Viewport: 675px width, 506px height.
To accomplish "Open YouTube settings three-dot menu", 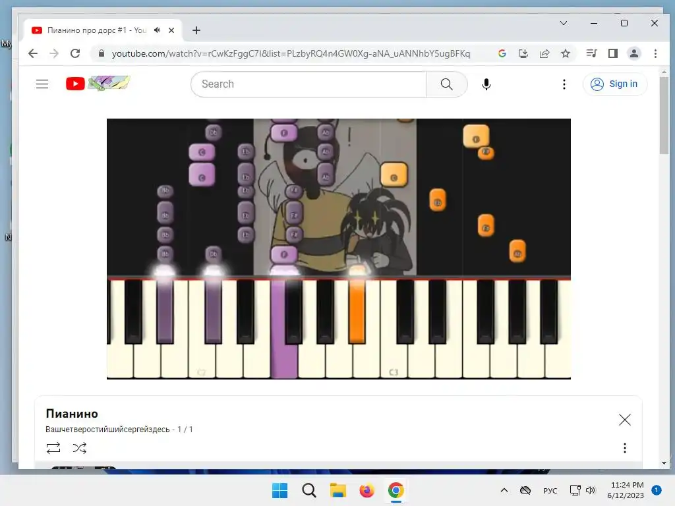I will [564, 84].
